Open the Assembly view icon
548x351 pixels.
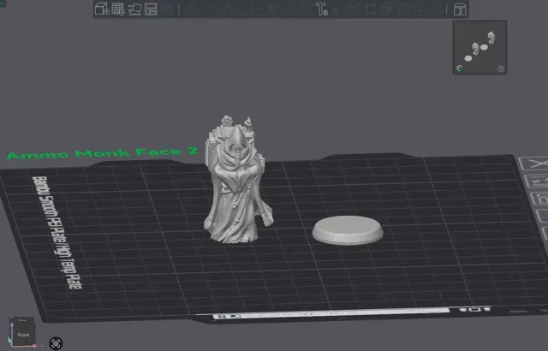tap(460, 9)
